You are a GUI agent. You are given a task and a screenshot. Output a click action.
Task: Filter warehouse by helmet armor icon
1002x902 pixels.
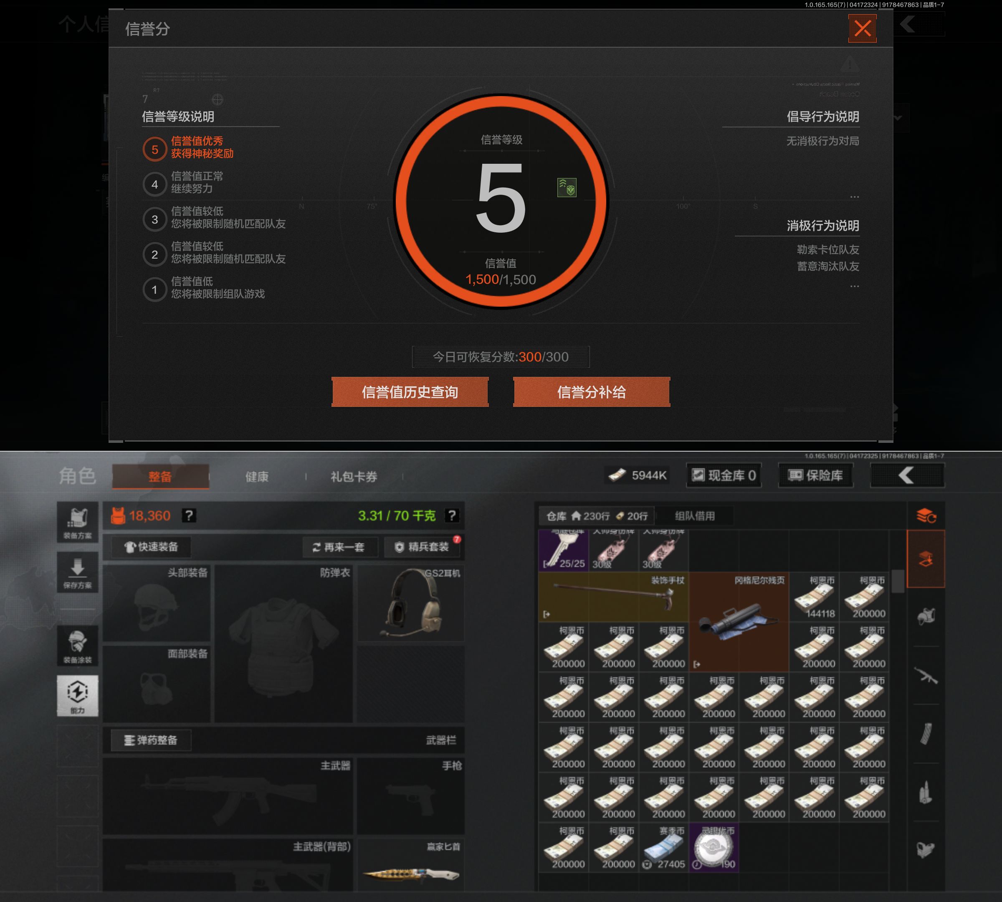(x=925, y=617)
